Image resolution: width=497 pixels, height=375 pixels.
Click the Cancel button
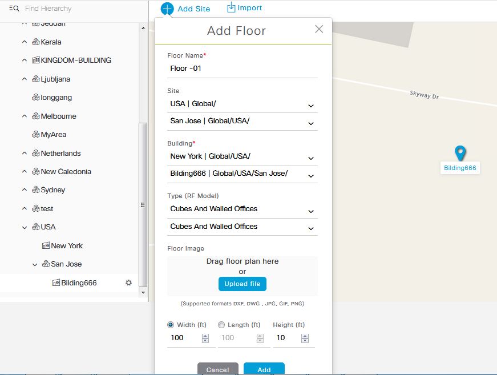[217, 369]
